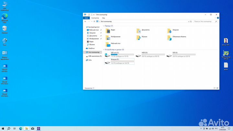Switch input language via the РУС indicator

tap(216, 129)
